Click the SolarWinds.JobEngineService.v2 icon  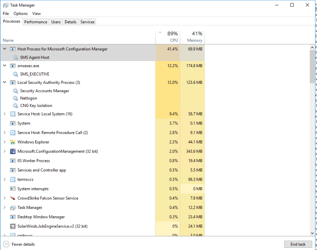point(13,226)
